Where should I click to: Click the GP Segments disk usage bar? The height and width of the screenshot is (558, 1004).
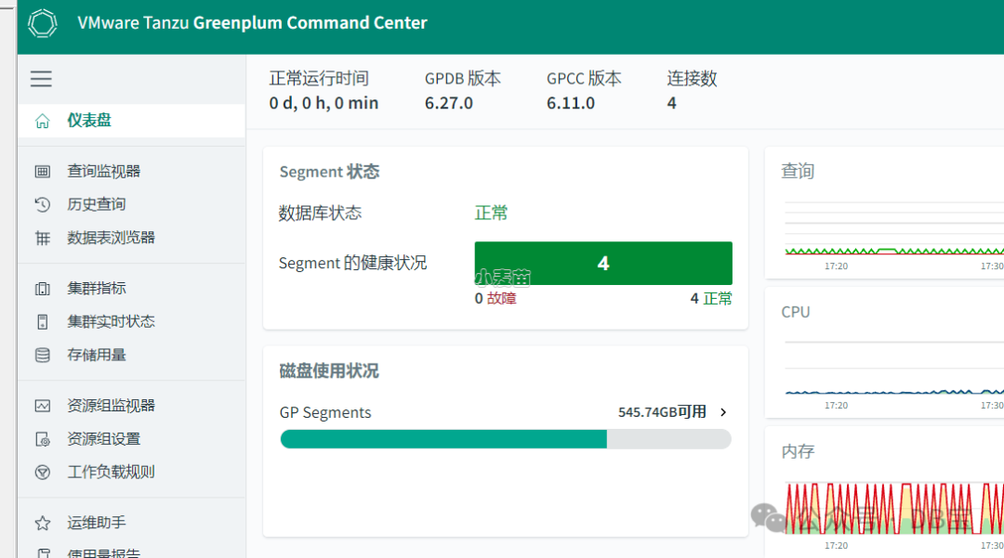(505, 439)
